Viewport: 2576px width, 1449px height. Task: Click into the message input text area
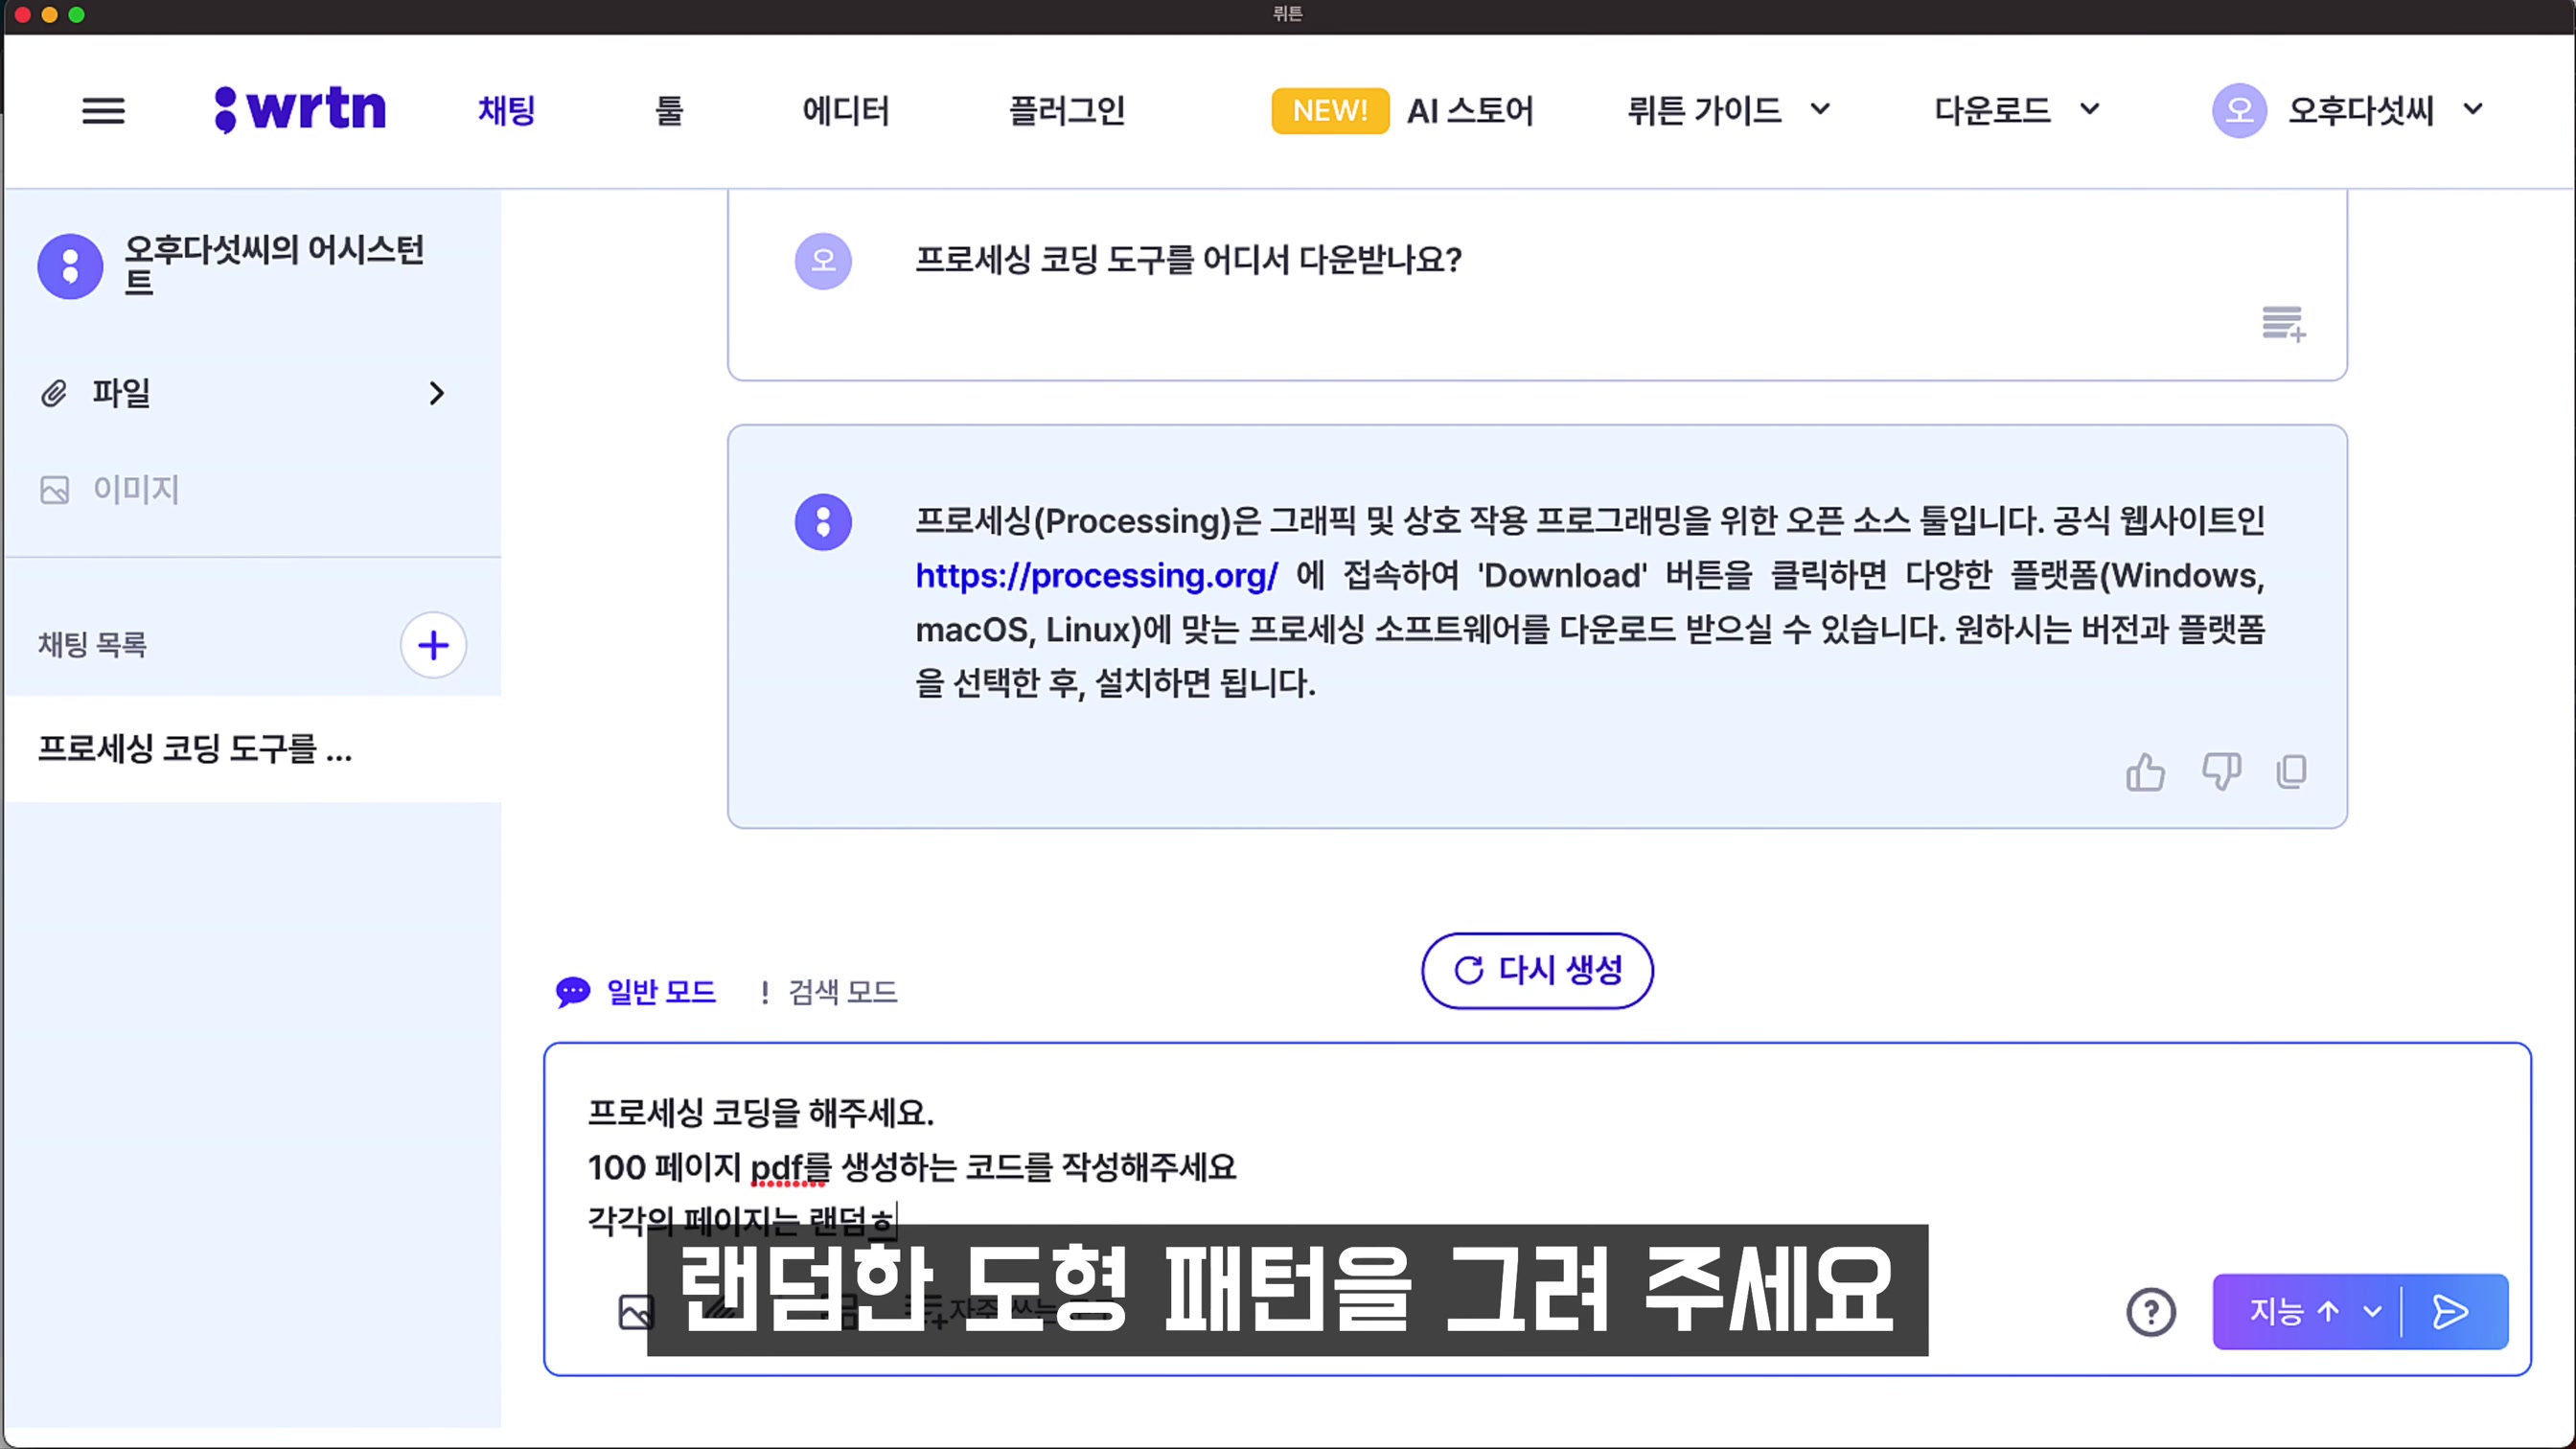(x=1536, y=1167)
